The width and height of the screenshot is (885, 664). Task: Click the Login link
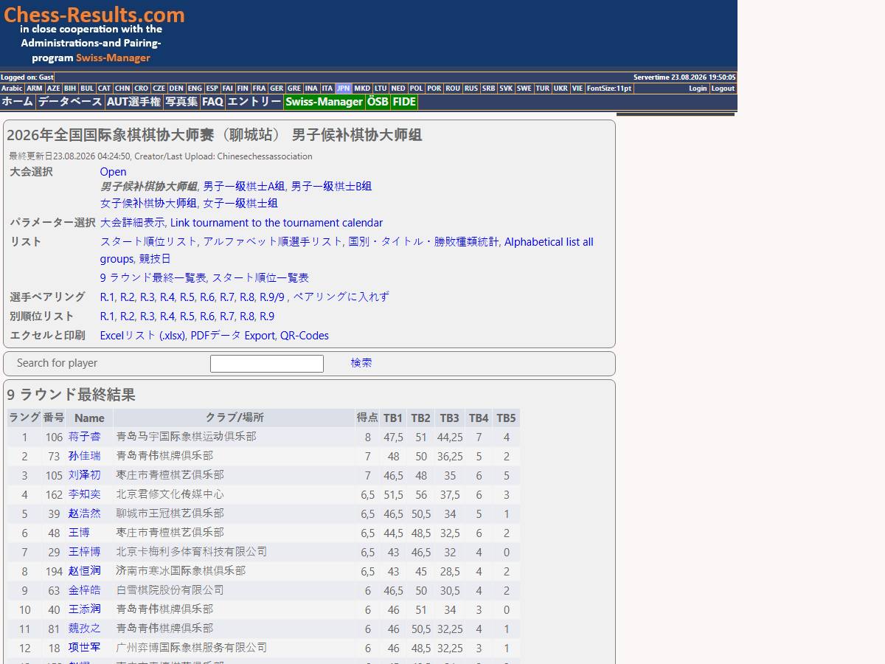click(698, 89)
